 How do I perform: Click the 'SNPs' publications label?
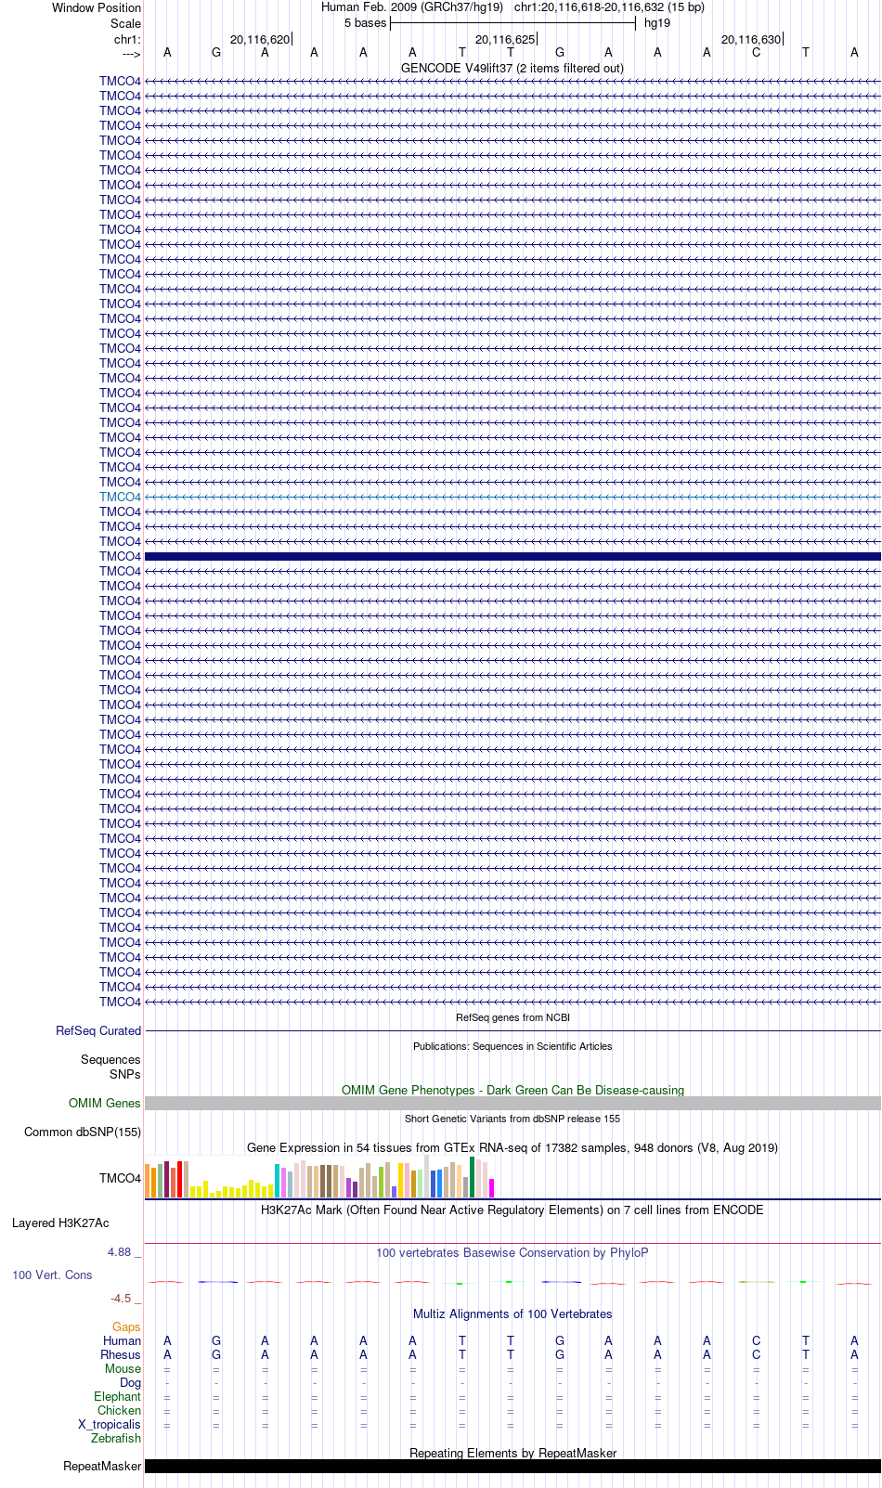click(x=125, y=1075)
